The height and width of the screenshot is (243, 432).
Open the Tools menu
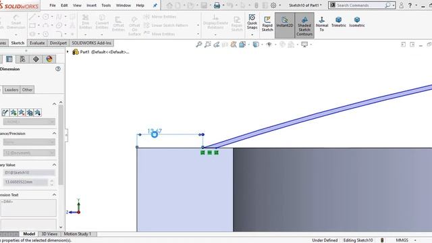[106, 5]
